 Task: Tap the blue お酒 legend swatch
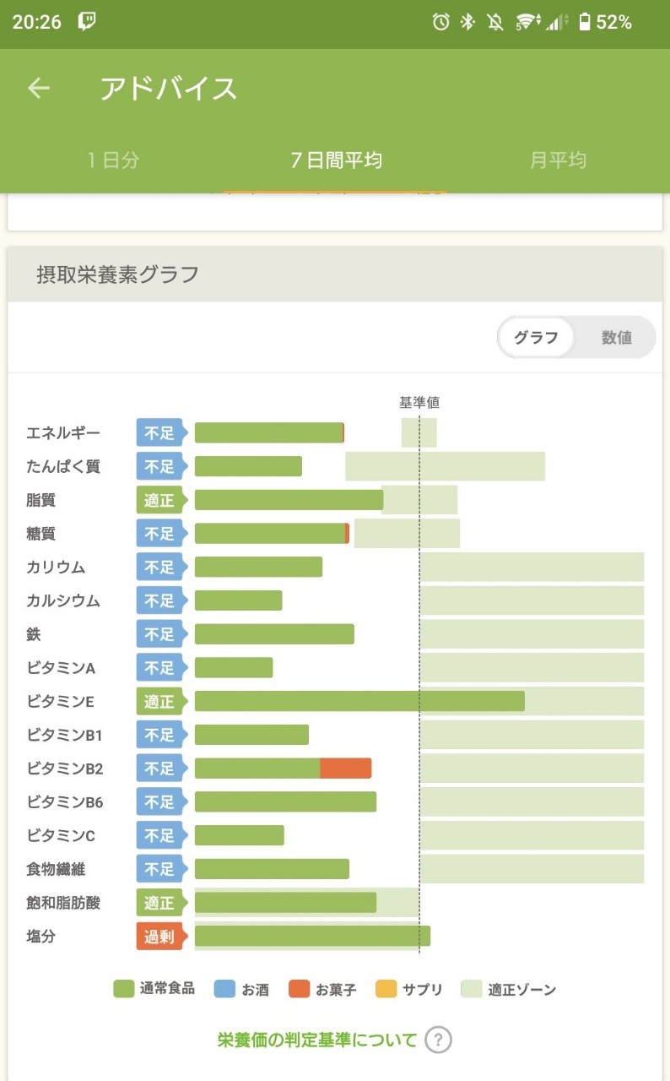point(224,989)
